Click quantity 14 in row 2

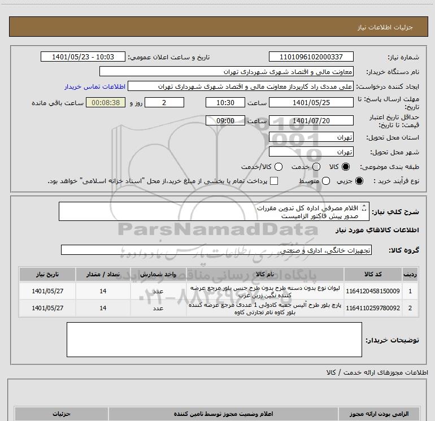click(x=103, y=308)
